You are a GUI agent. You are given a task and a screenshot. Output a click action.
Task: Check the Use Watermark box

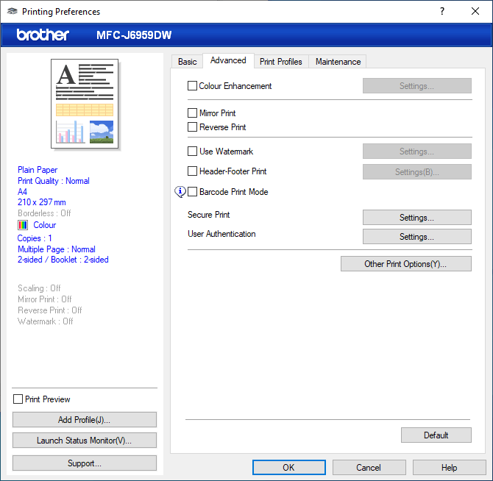tap(193, 152)
